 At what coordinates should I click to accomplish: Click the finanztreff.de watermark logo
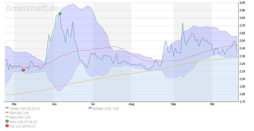click(x=33, y=8)
